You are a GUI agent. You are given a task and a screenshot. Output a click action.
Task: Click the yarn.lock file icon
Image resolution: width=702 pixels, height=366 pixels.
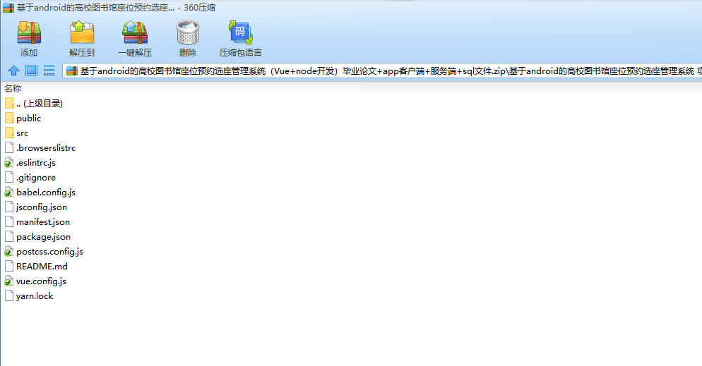(x=9, y=296)
